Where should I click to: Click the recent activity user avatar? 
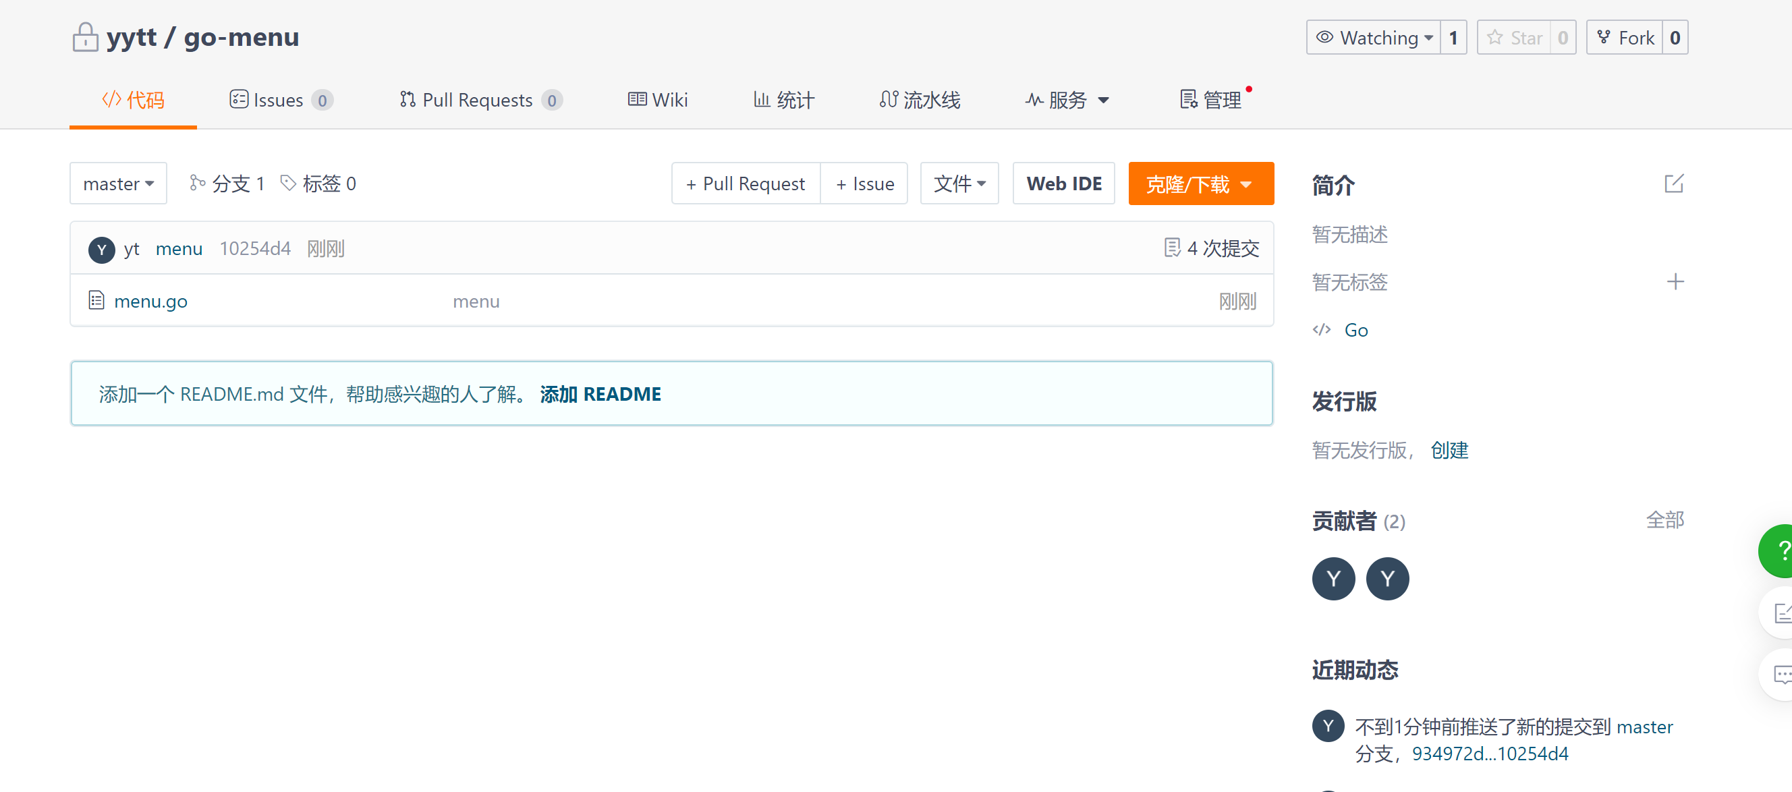[x=1327, y=725]
